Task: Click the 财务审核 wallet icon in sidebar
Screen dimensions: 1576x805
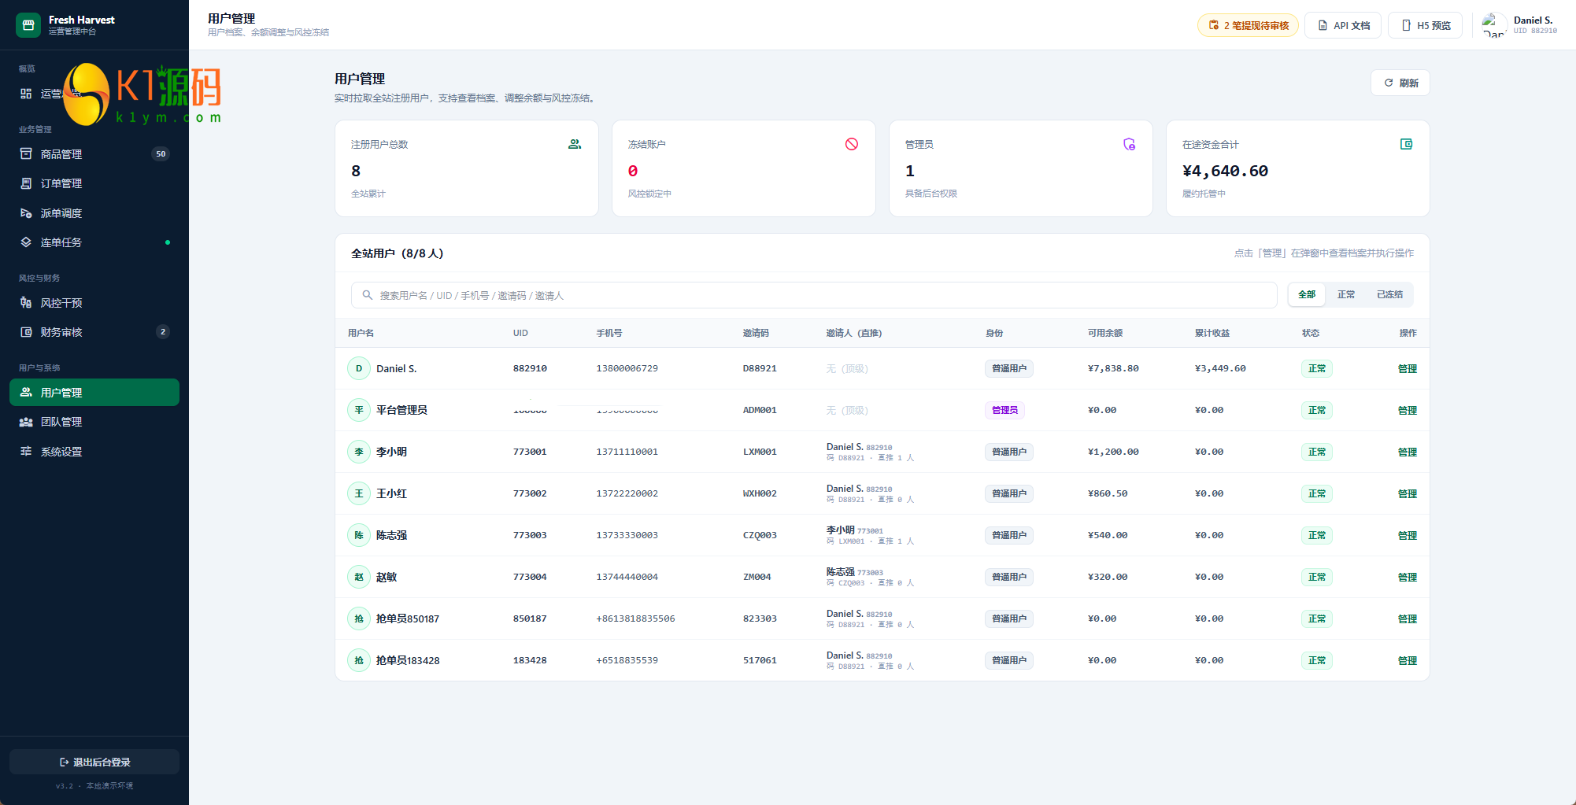Action: click(26, 332)
